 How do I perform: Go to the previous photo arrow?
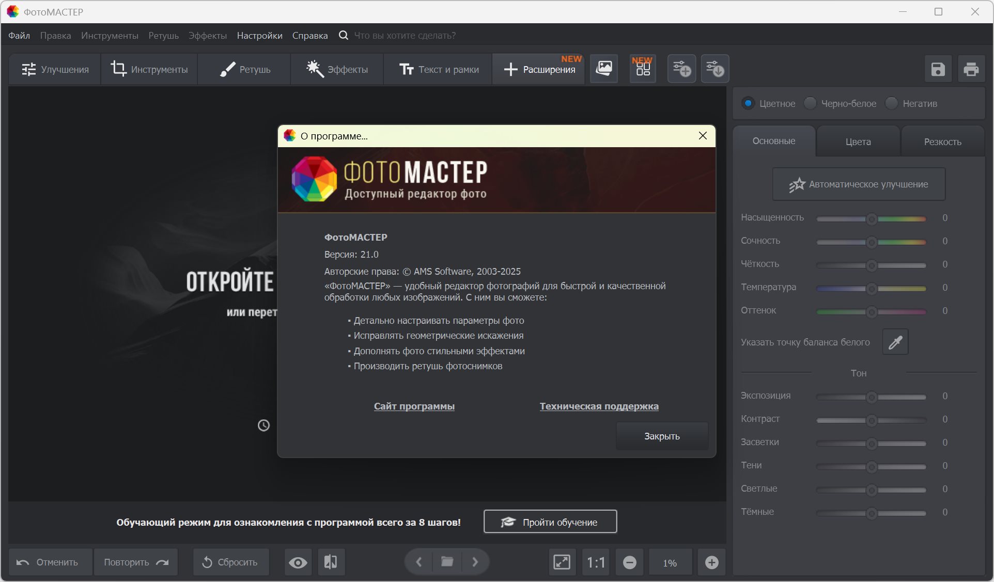(x=419, y=561)
